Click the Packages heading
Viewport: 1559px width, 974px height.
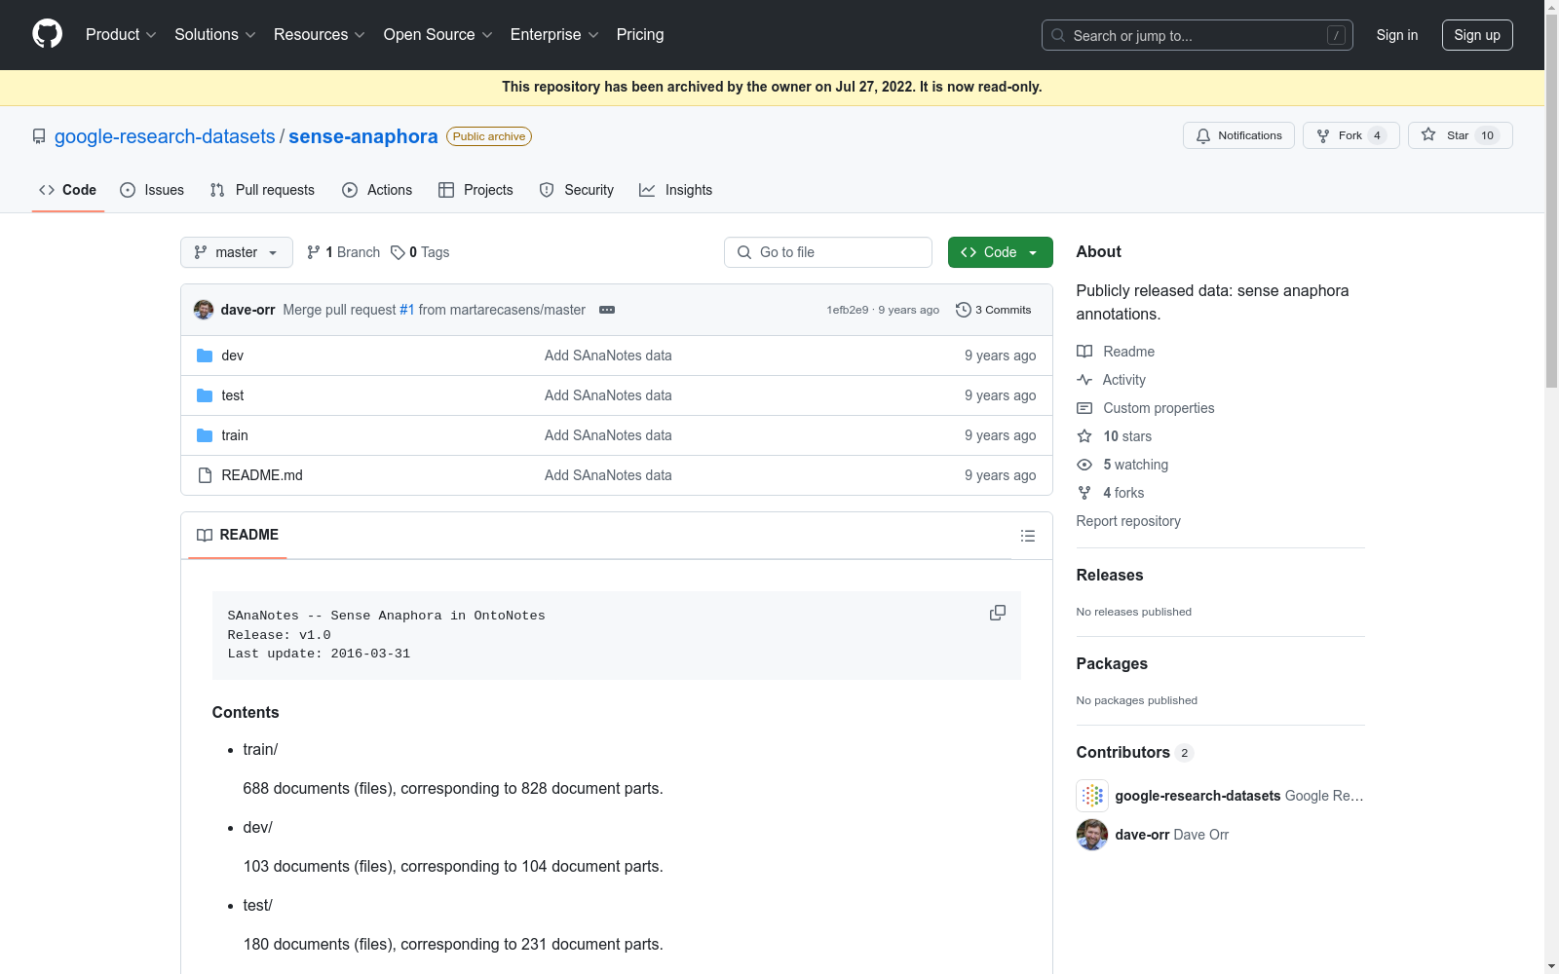[x=1112, y=663]
